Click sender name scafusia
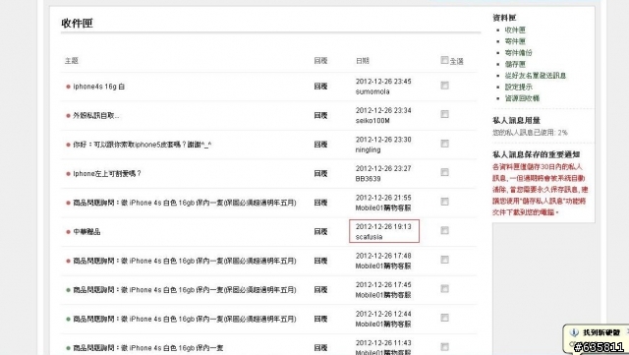629x355 pixels. click(369, 237)
